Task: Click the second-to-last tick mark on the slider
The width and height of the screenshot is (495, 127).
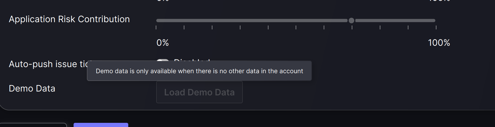Action: point(408,27)
